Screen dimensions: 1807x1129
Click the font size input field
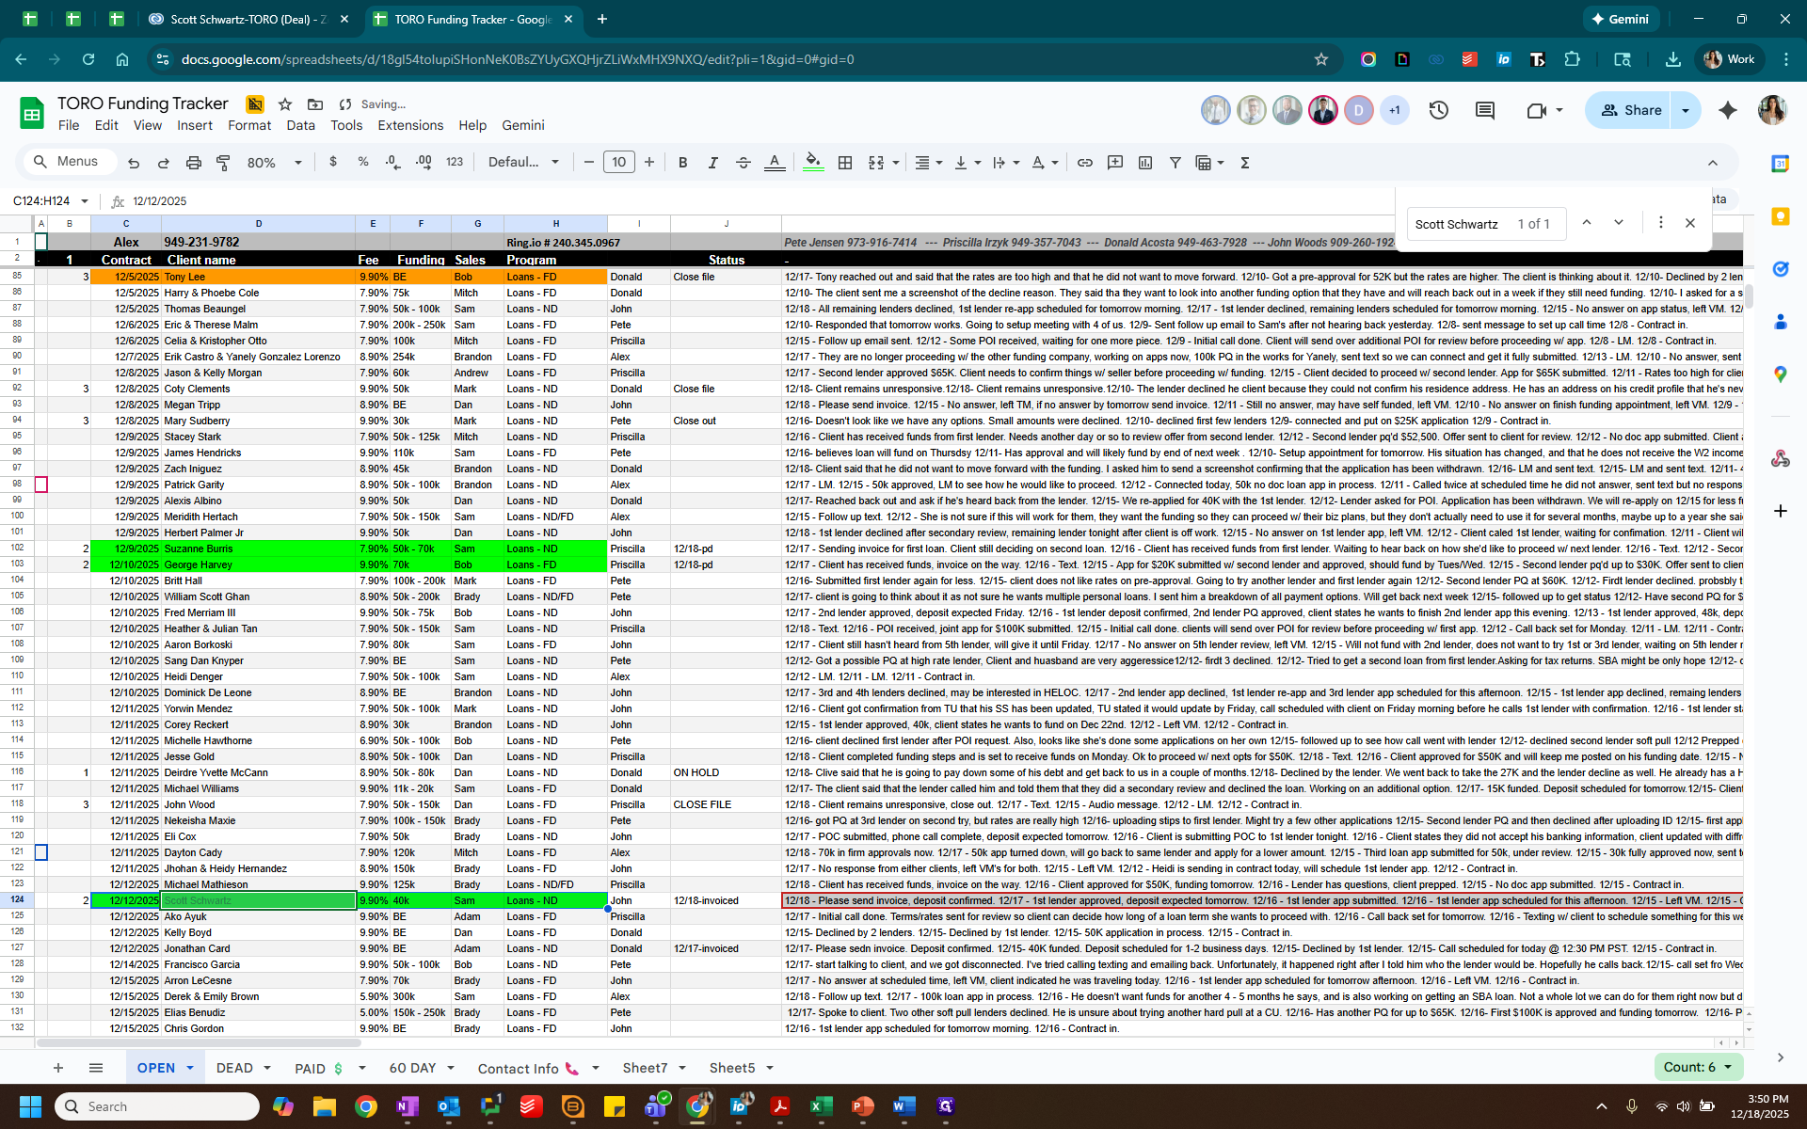[618, 163]
